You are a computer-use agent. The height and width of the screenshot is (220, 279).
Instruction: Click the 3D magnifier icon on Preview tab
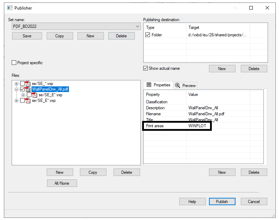178,85
